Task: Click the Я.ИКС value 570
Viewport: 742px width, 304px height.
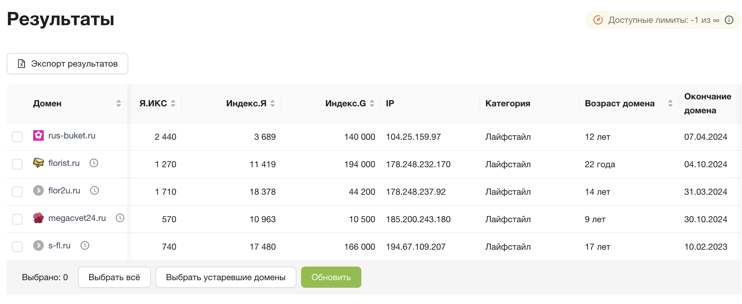Action: coord(169,219)
